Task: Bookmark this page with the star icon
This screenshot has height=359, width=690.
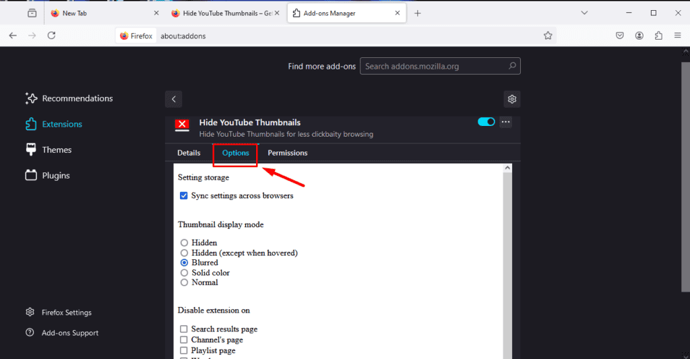Action: (548, 36)
